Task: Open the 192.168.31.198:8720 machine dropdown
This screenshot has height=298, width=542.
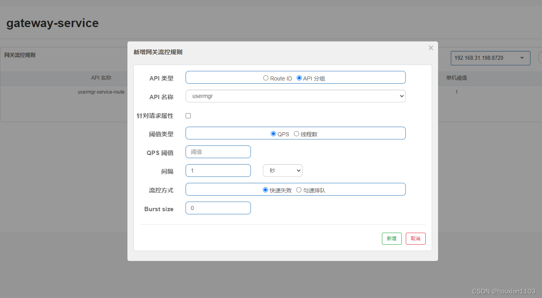Action: click(x=490, y=58)
